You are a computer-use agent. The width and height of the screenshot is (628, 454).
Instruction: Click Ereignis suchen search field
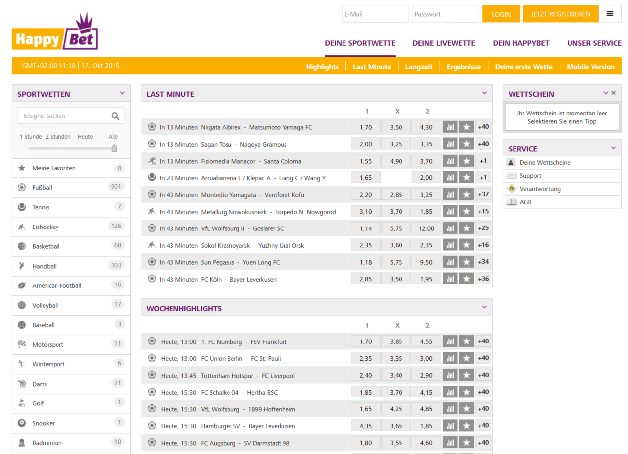(x=71, y=116)
